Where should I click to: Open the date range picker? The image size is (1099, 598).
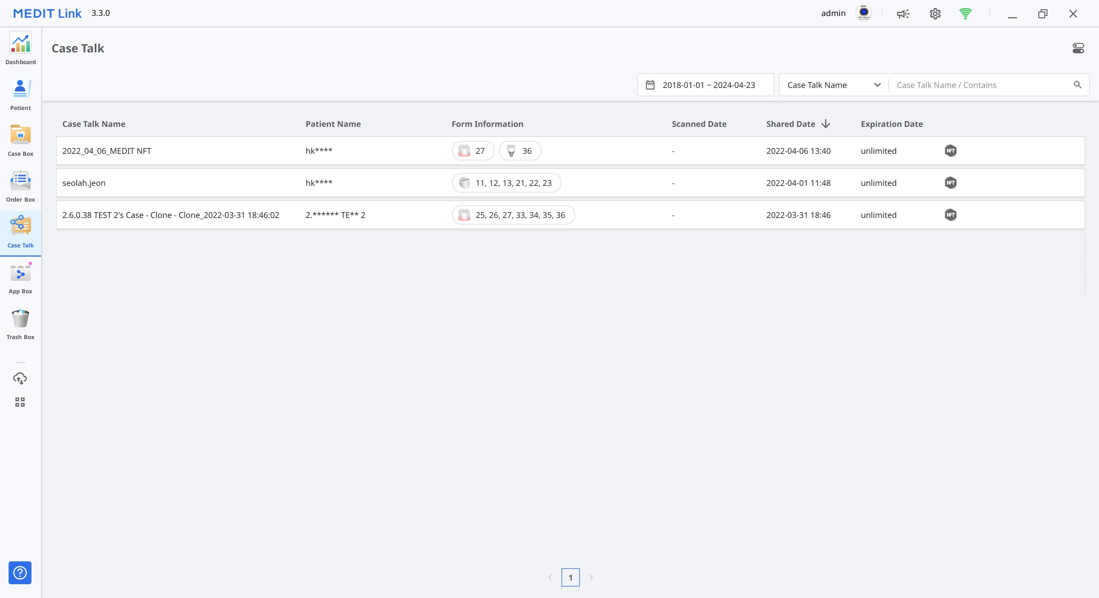tap(705, 85)
